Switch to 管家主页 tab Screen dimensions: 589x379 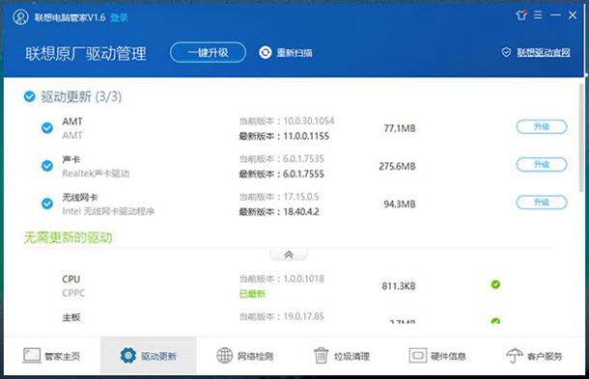(52, 355)
